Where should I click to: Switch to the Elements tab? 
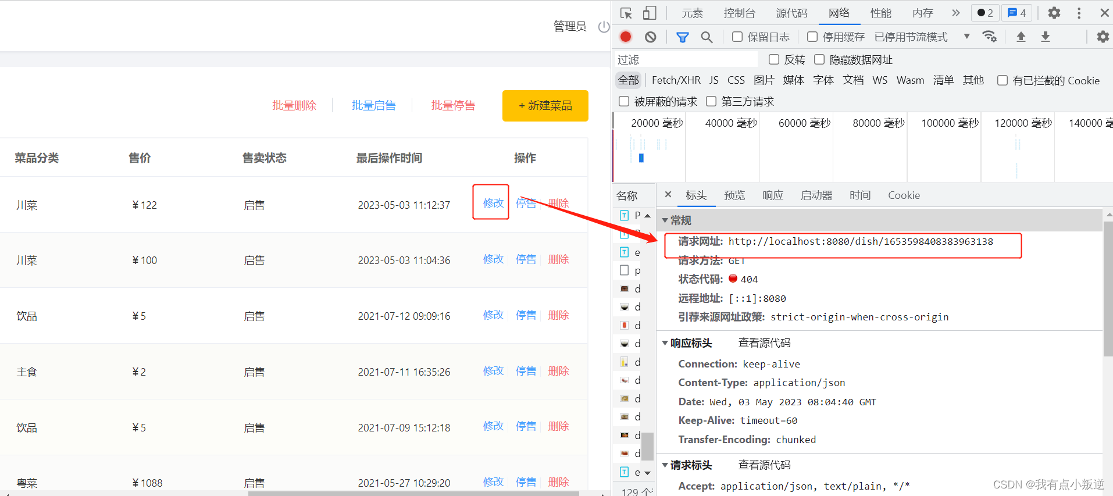pos(693,13)
